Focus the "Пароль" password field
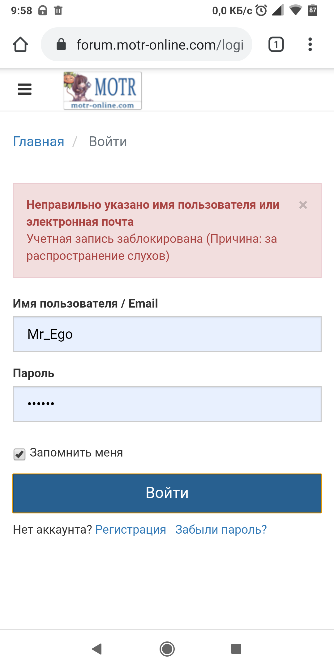 167,404
